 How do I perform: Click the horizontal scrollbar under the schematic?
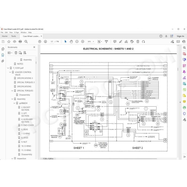point(118,159)
